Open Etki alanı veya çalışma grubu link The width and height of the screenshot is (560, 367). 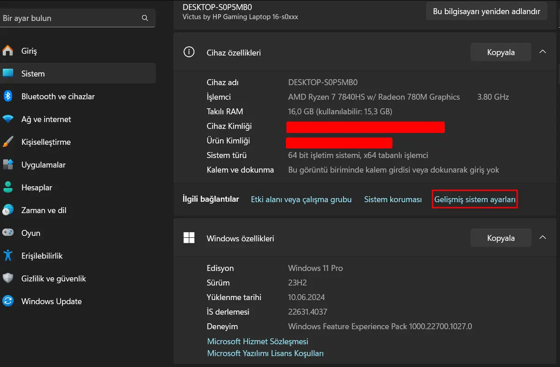coord(301,199)
